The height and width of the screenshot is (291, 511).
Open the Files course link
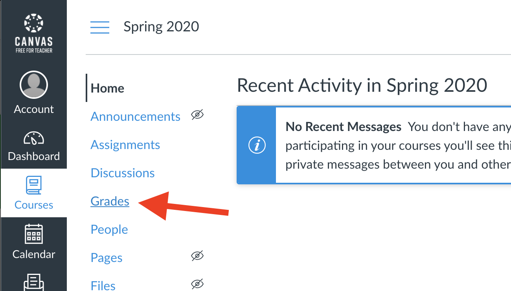[103, 285]
